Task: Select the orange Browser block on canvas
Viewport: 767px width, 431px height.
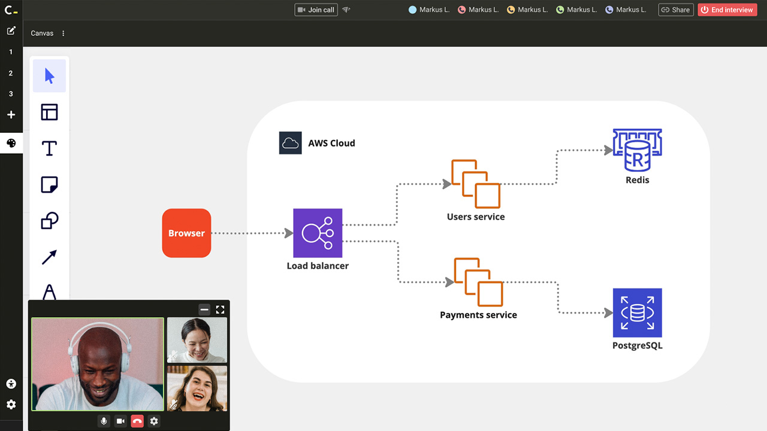Action: [x=186, y=233]
